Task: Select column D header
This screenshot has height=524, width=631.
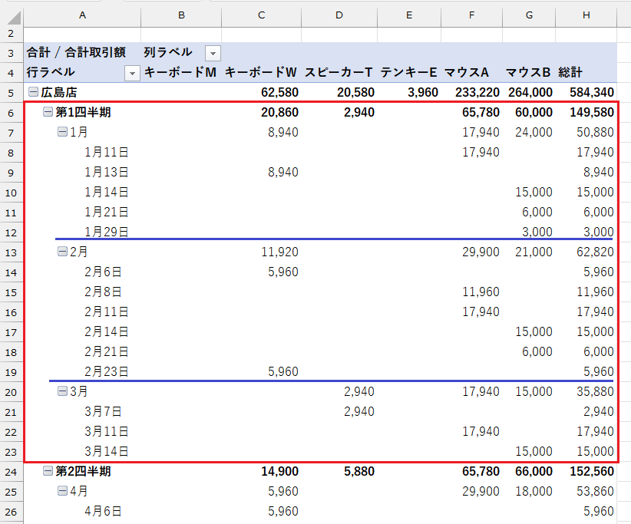Action: coord(339,15)
